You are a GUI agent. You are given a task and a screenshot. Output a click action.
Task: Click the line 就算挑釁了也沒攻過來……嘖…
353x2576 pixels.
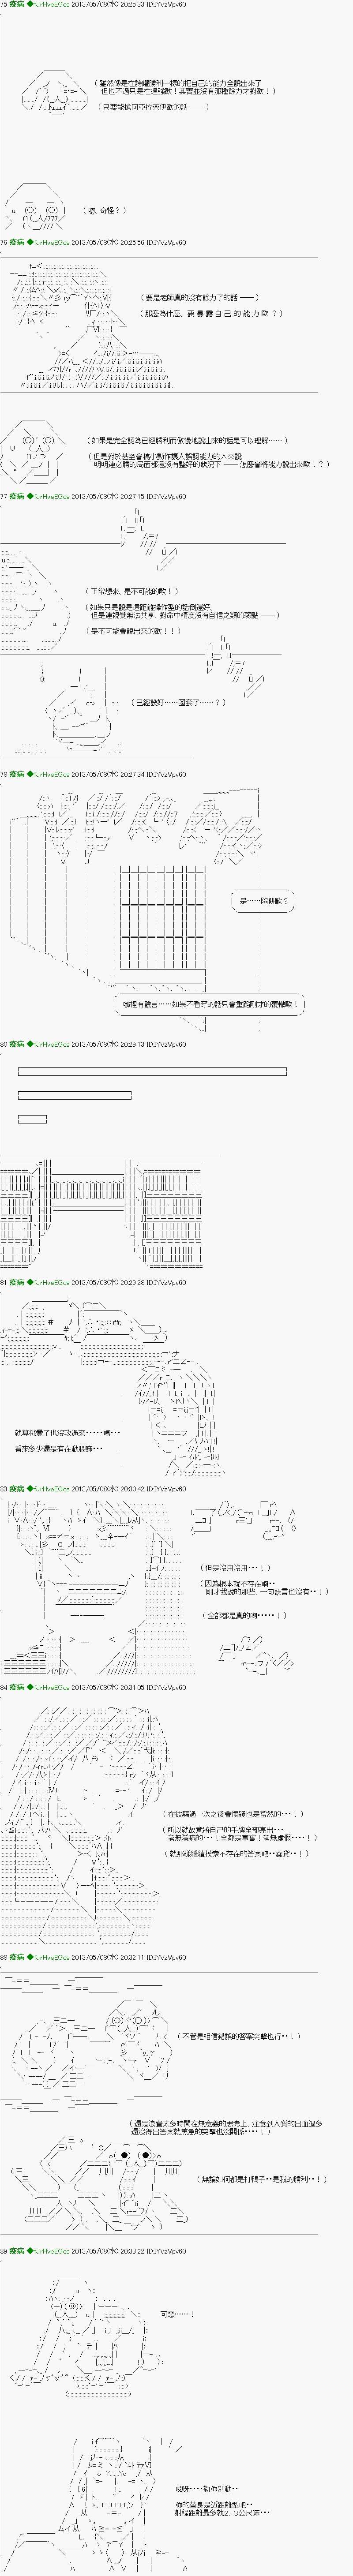69,1433
